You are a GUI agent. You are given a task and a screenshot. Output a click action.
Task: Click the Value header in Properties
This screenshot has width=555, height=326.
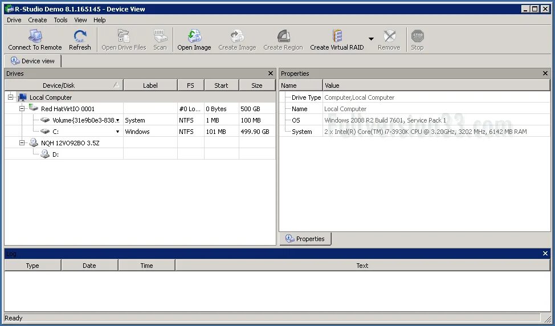(x=436, y=85)
